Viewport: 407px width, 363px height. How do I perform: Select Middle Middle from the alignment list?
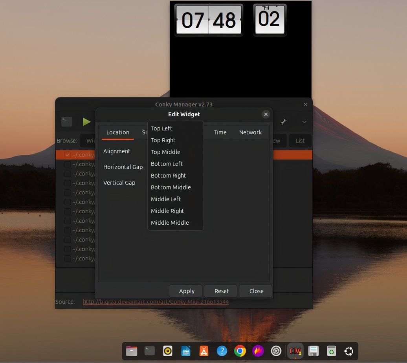click(x=170, y=222)
